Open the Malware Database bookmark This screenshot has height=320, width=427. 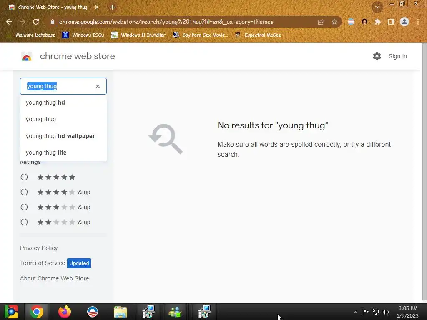tap(32, 35)
